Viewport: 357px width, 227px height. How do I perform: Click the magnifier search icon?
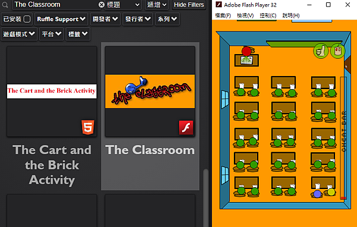pos(5,5)
